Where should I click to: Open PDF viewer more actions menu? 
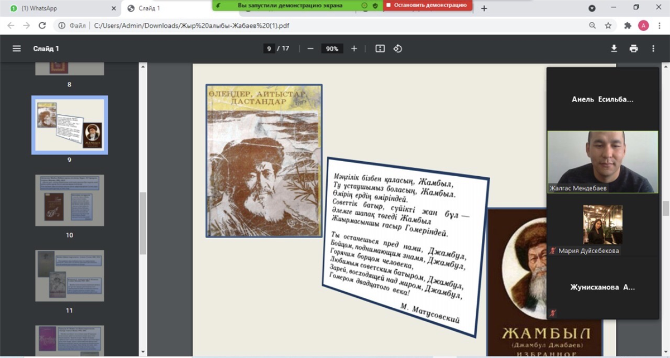coord(653,49)
